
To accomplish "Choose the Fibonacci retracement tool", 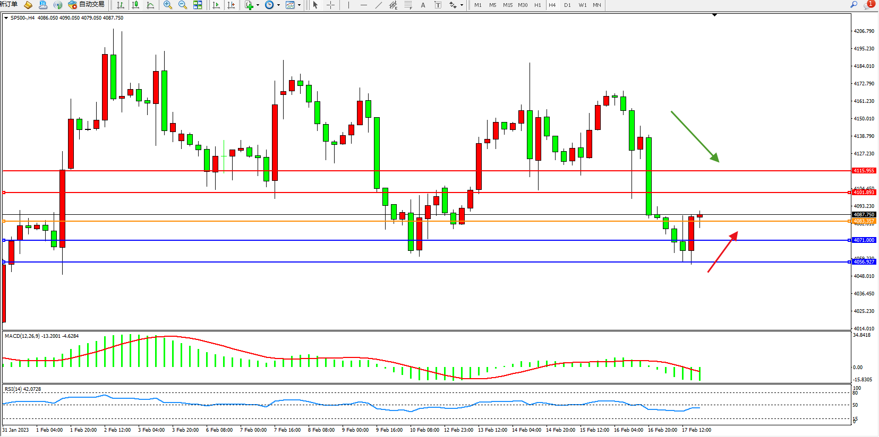I will (x=408, y=5).
